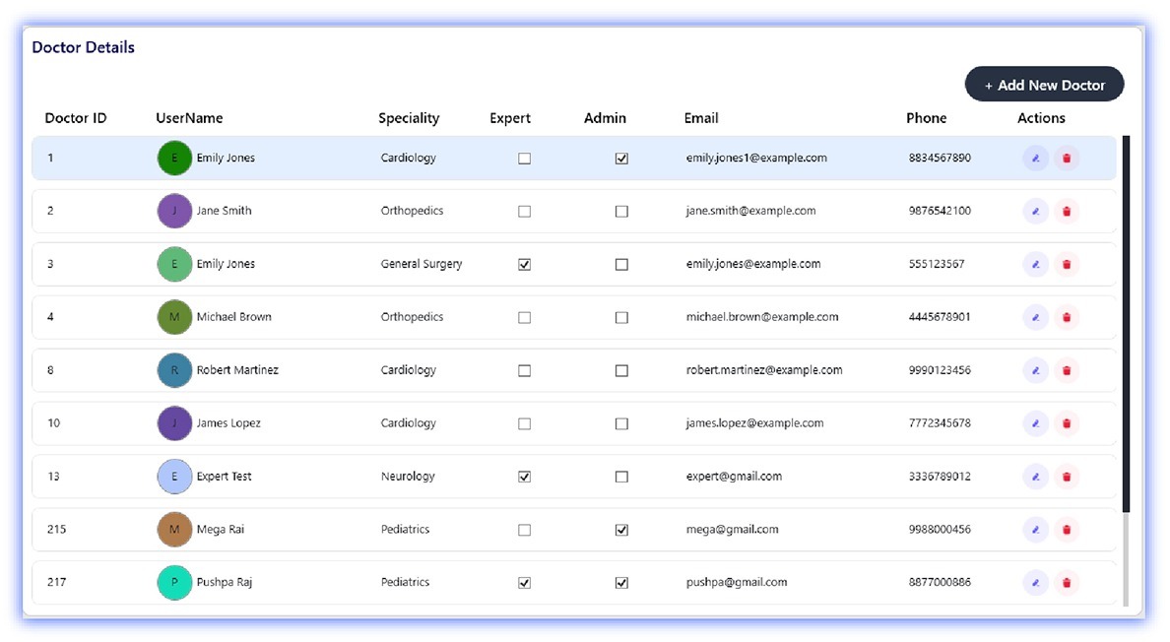1170x642 pixels.
Task: Click email michael.brown@example.com
Action: coord(761,317)
